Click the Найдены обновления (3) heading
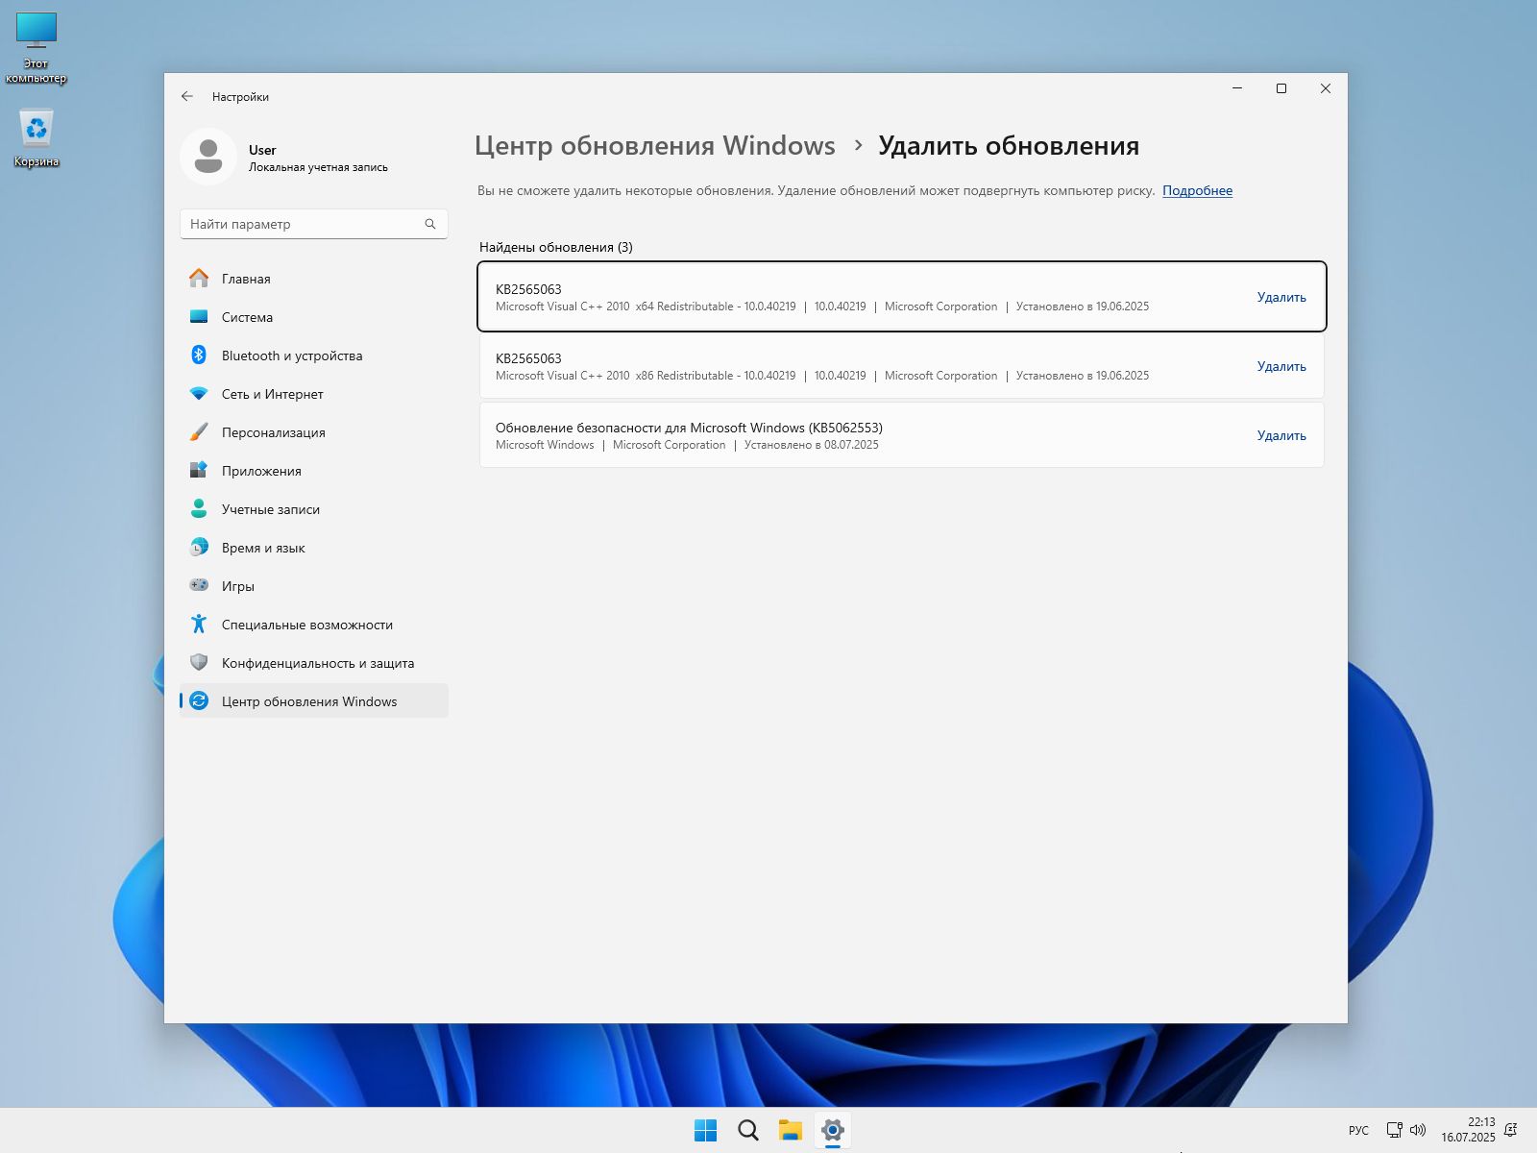Viewport: 1537px width, 1153px height. pos(556,247)
